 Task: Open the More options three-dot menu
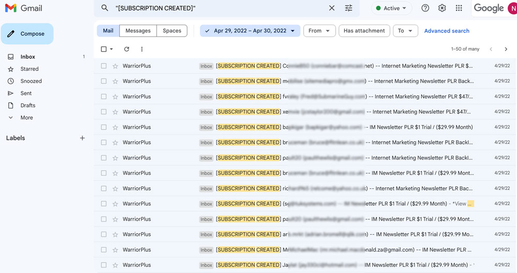(x=142, y=49)
